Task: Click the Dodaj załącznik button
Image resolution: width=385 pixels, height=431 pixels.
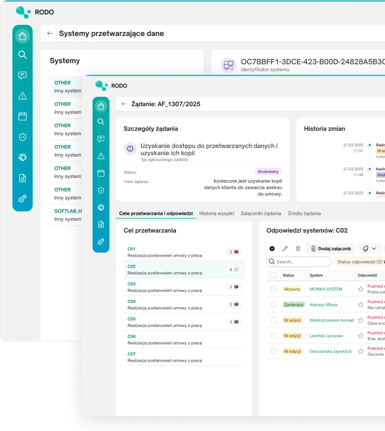Action: click(331, 249)
